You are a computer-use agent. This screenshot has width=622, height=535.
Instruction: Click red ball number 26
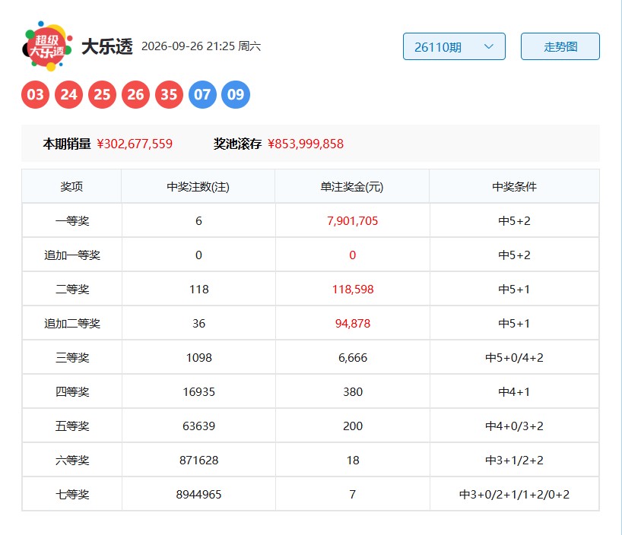(x=135, y=94)
